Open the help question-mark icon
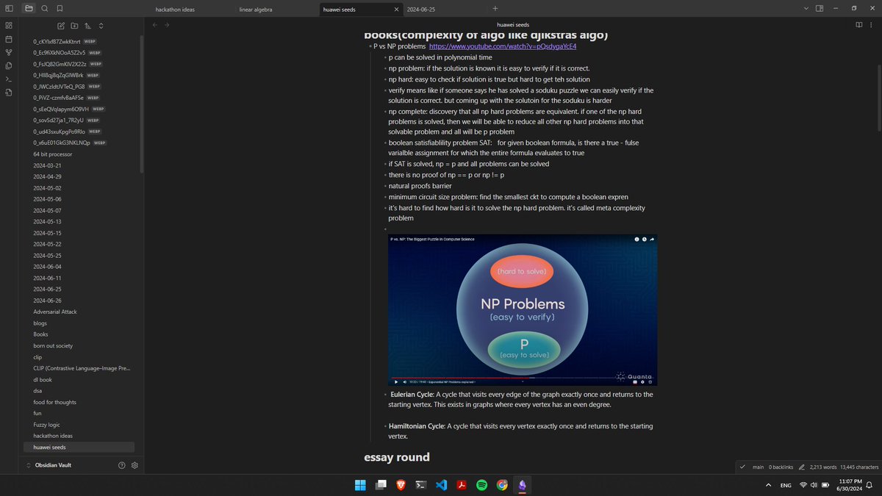The width and height of the screenshot is (882, 496). pos(122,465)
